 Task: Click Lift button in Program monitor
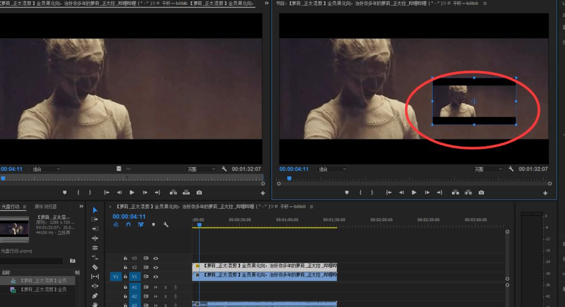point(456,193)
